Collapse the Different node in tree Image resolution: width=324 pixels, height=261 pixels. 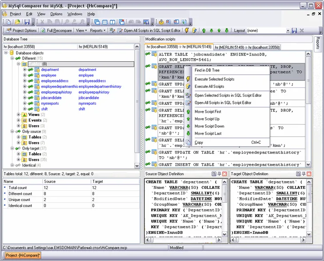click(12, 59)
